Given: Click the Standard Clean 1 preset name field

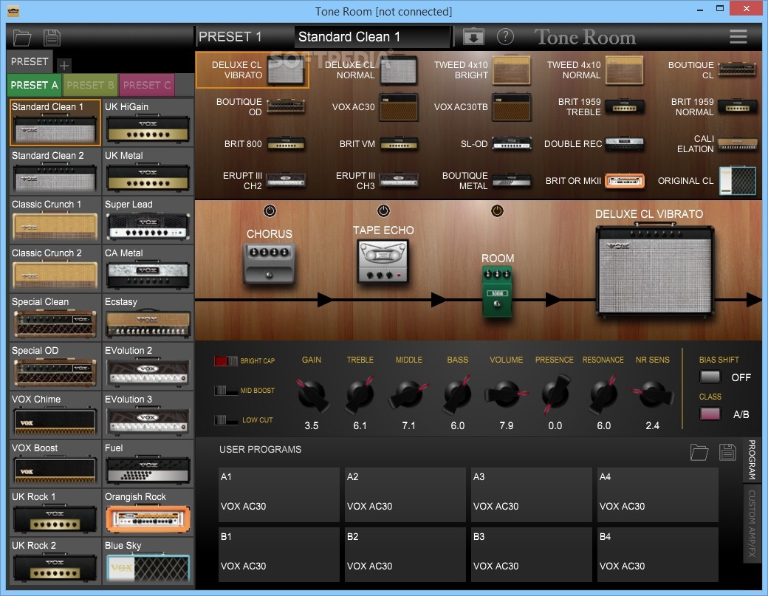Looking at the screenshot, I should (371, 37).
